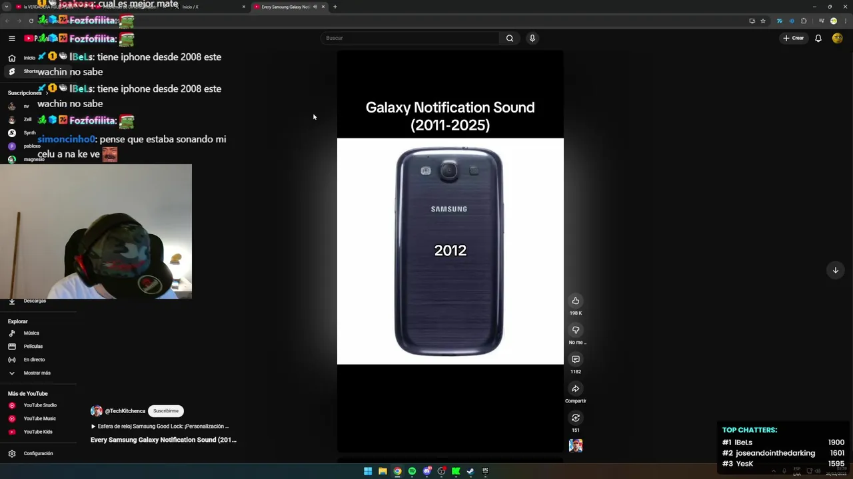
Task: Bookmark this page with the star icon
Action: [763, 21]
